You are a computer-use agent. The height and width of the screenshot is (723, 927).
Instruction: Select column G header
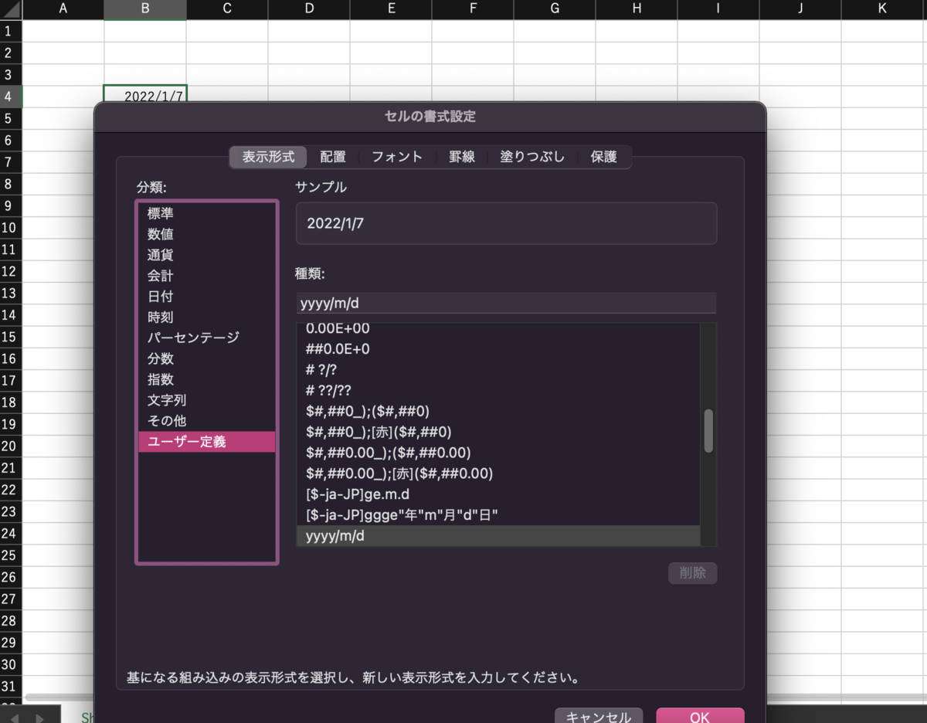[555, 9]
